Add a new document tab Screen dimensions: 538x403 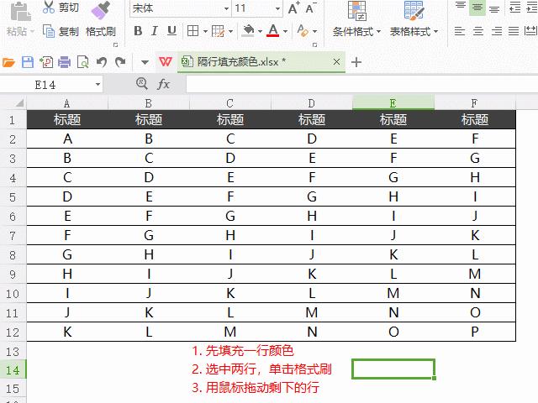pyautogui.click(x=356, y=62)
